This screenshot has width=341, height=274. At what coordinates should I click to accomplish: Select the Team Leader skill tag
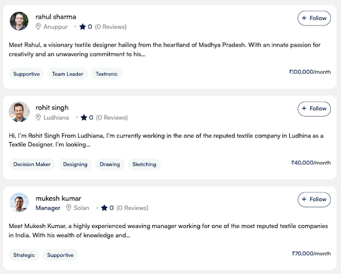coord(68,74)
